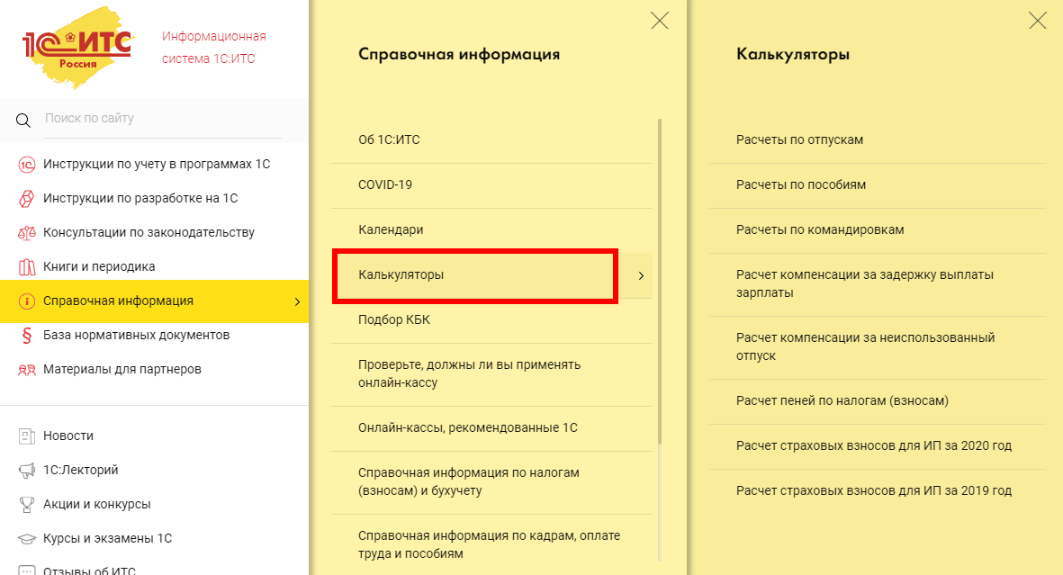Click the trophy icon for Акции и конкурсы
The width and height of the screenshot is (1063, 575).
tap(26, 505)
